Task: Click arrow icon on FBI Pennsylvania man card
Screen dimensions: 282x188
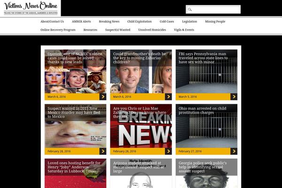Action: tap(234, 97)
